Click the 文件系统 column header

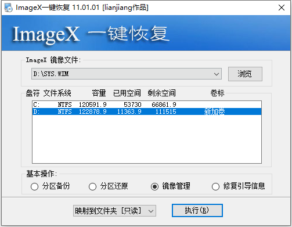click(57, 93)
